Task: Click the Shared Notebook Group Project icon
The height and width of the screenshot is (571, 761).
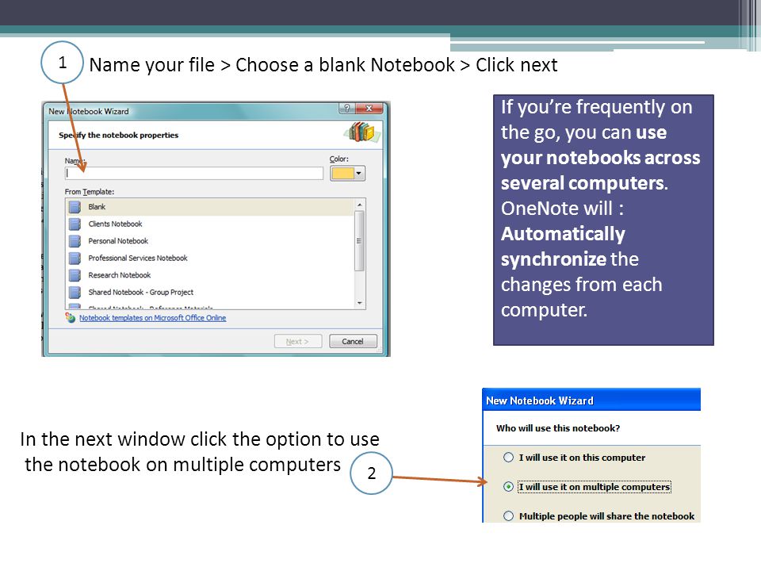Action: coord(75,293)
